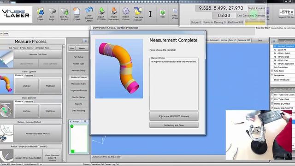Click UniScan under Outer Diameter

coord(27,111)
